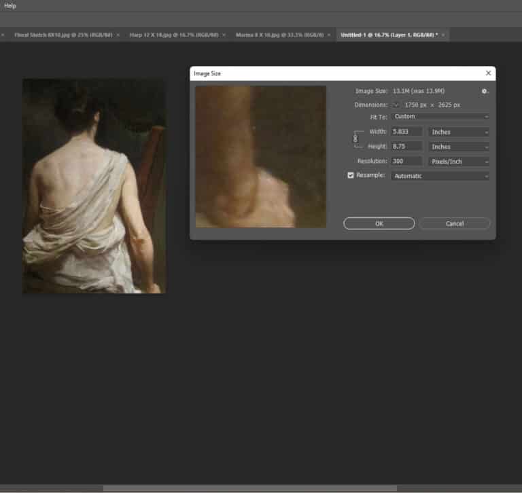Viewport: 522px width, 493px height.
Task: Close the Marina 8 X 10.jpg tab
Action: point(329,35)
